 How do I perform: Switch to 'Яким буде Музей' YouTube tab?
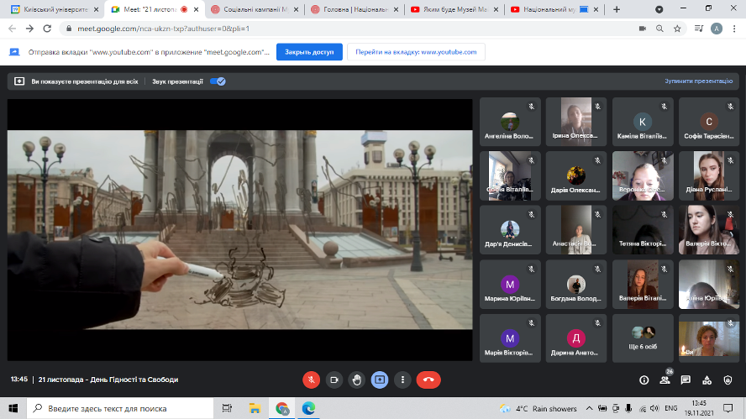point(448,9)
